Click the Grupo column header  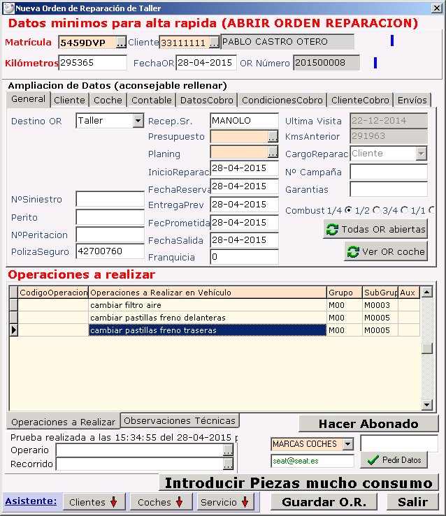click(345, 293)
